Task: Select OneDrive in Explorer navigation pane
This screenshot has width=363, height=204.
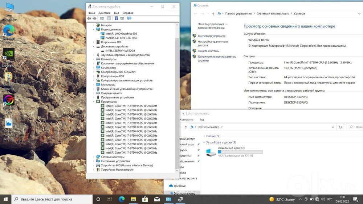Action: (178, 186)
